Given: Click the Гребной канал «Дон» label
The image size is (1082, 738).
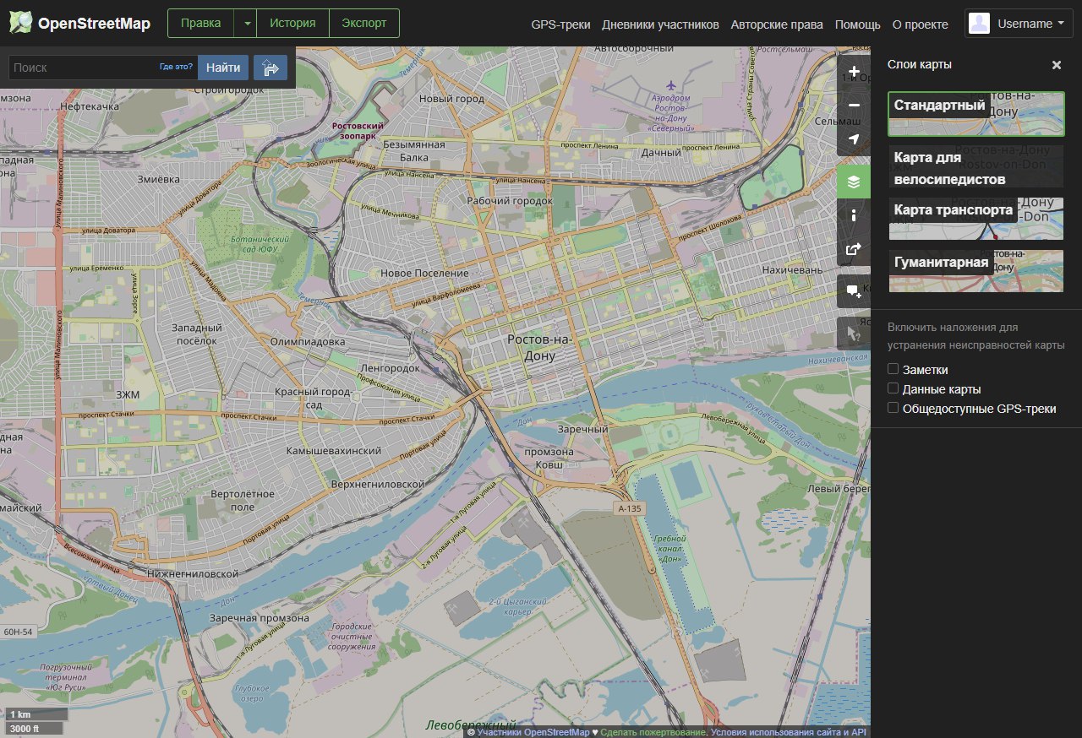Looking at the screenshot, I should pyautogui.click(x=669, y=551).
